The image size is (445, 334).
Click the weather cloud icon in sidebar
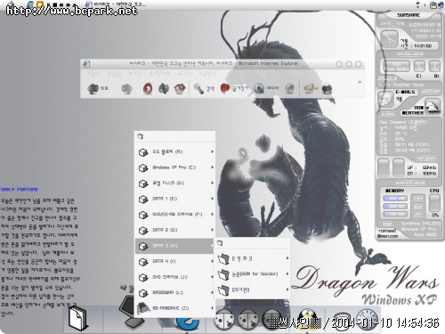tap(433, 106)
